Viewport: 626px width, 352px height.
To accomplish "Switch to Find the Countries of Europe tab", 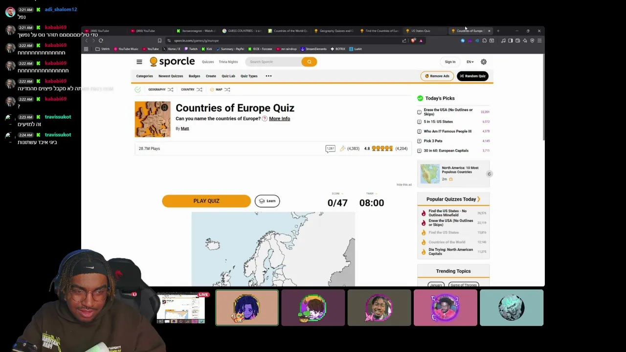I will click(x=379, y=31).
